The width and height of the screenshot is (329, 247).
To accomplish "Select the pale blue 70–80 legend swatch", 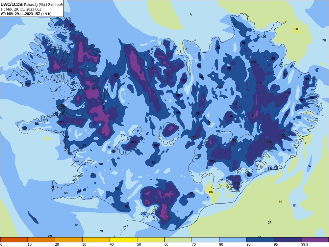I will coord(205,240).
